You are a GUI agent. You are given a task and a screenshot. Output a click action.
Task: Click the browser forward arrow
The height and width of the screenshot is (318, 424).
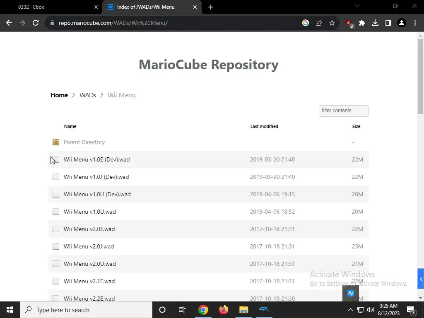22,23
